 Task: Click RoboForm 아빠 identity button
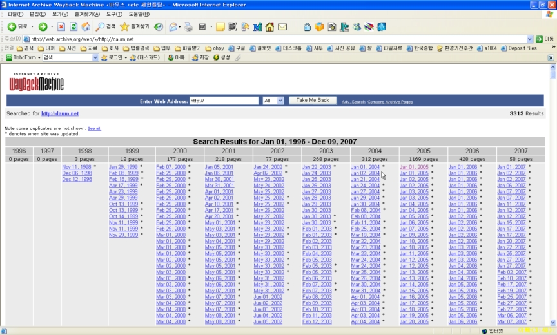coord(176,57)
